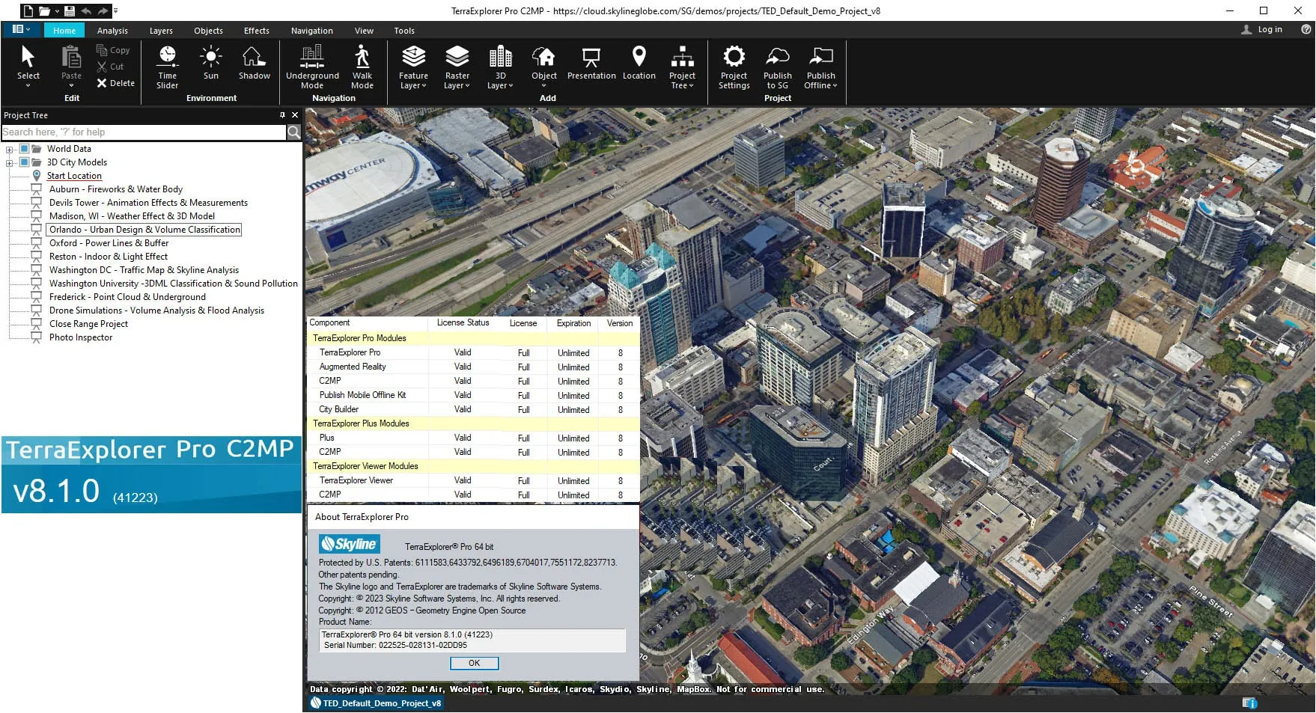
Task: Enable Walk Mode navigation
Action: pyautogui.click(x=362, y=67)
